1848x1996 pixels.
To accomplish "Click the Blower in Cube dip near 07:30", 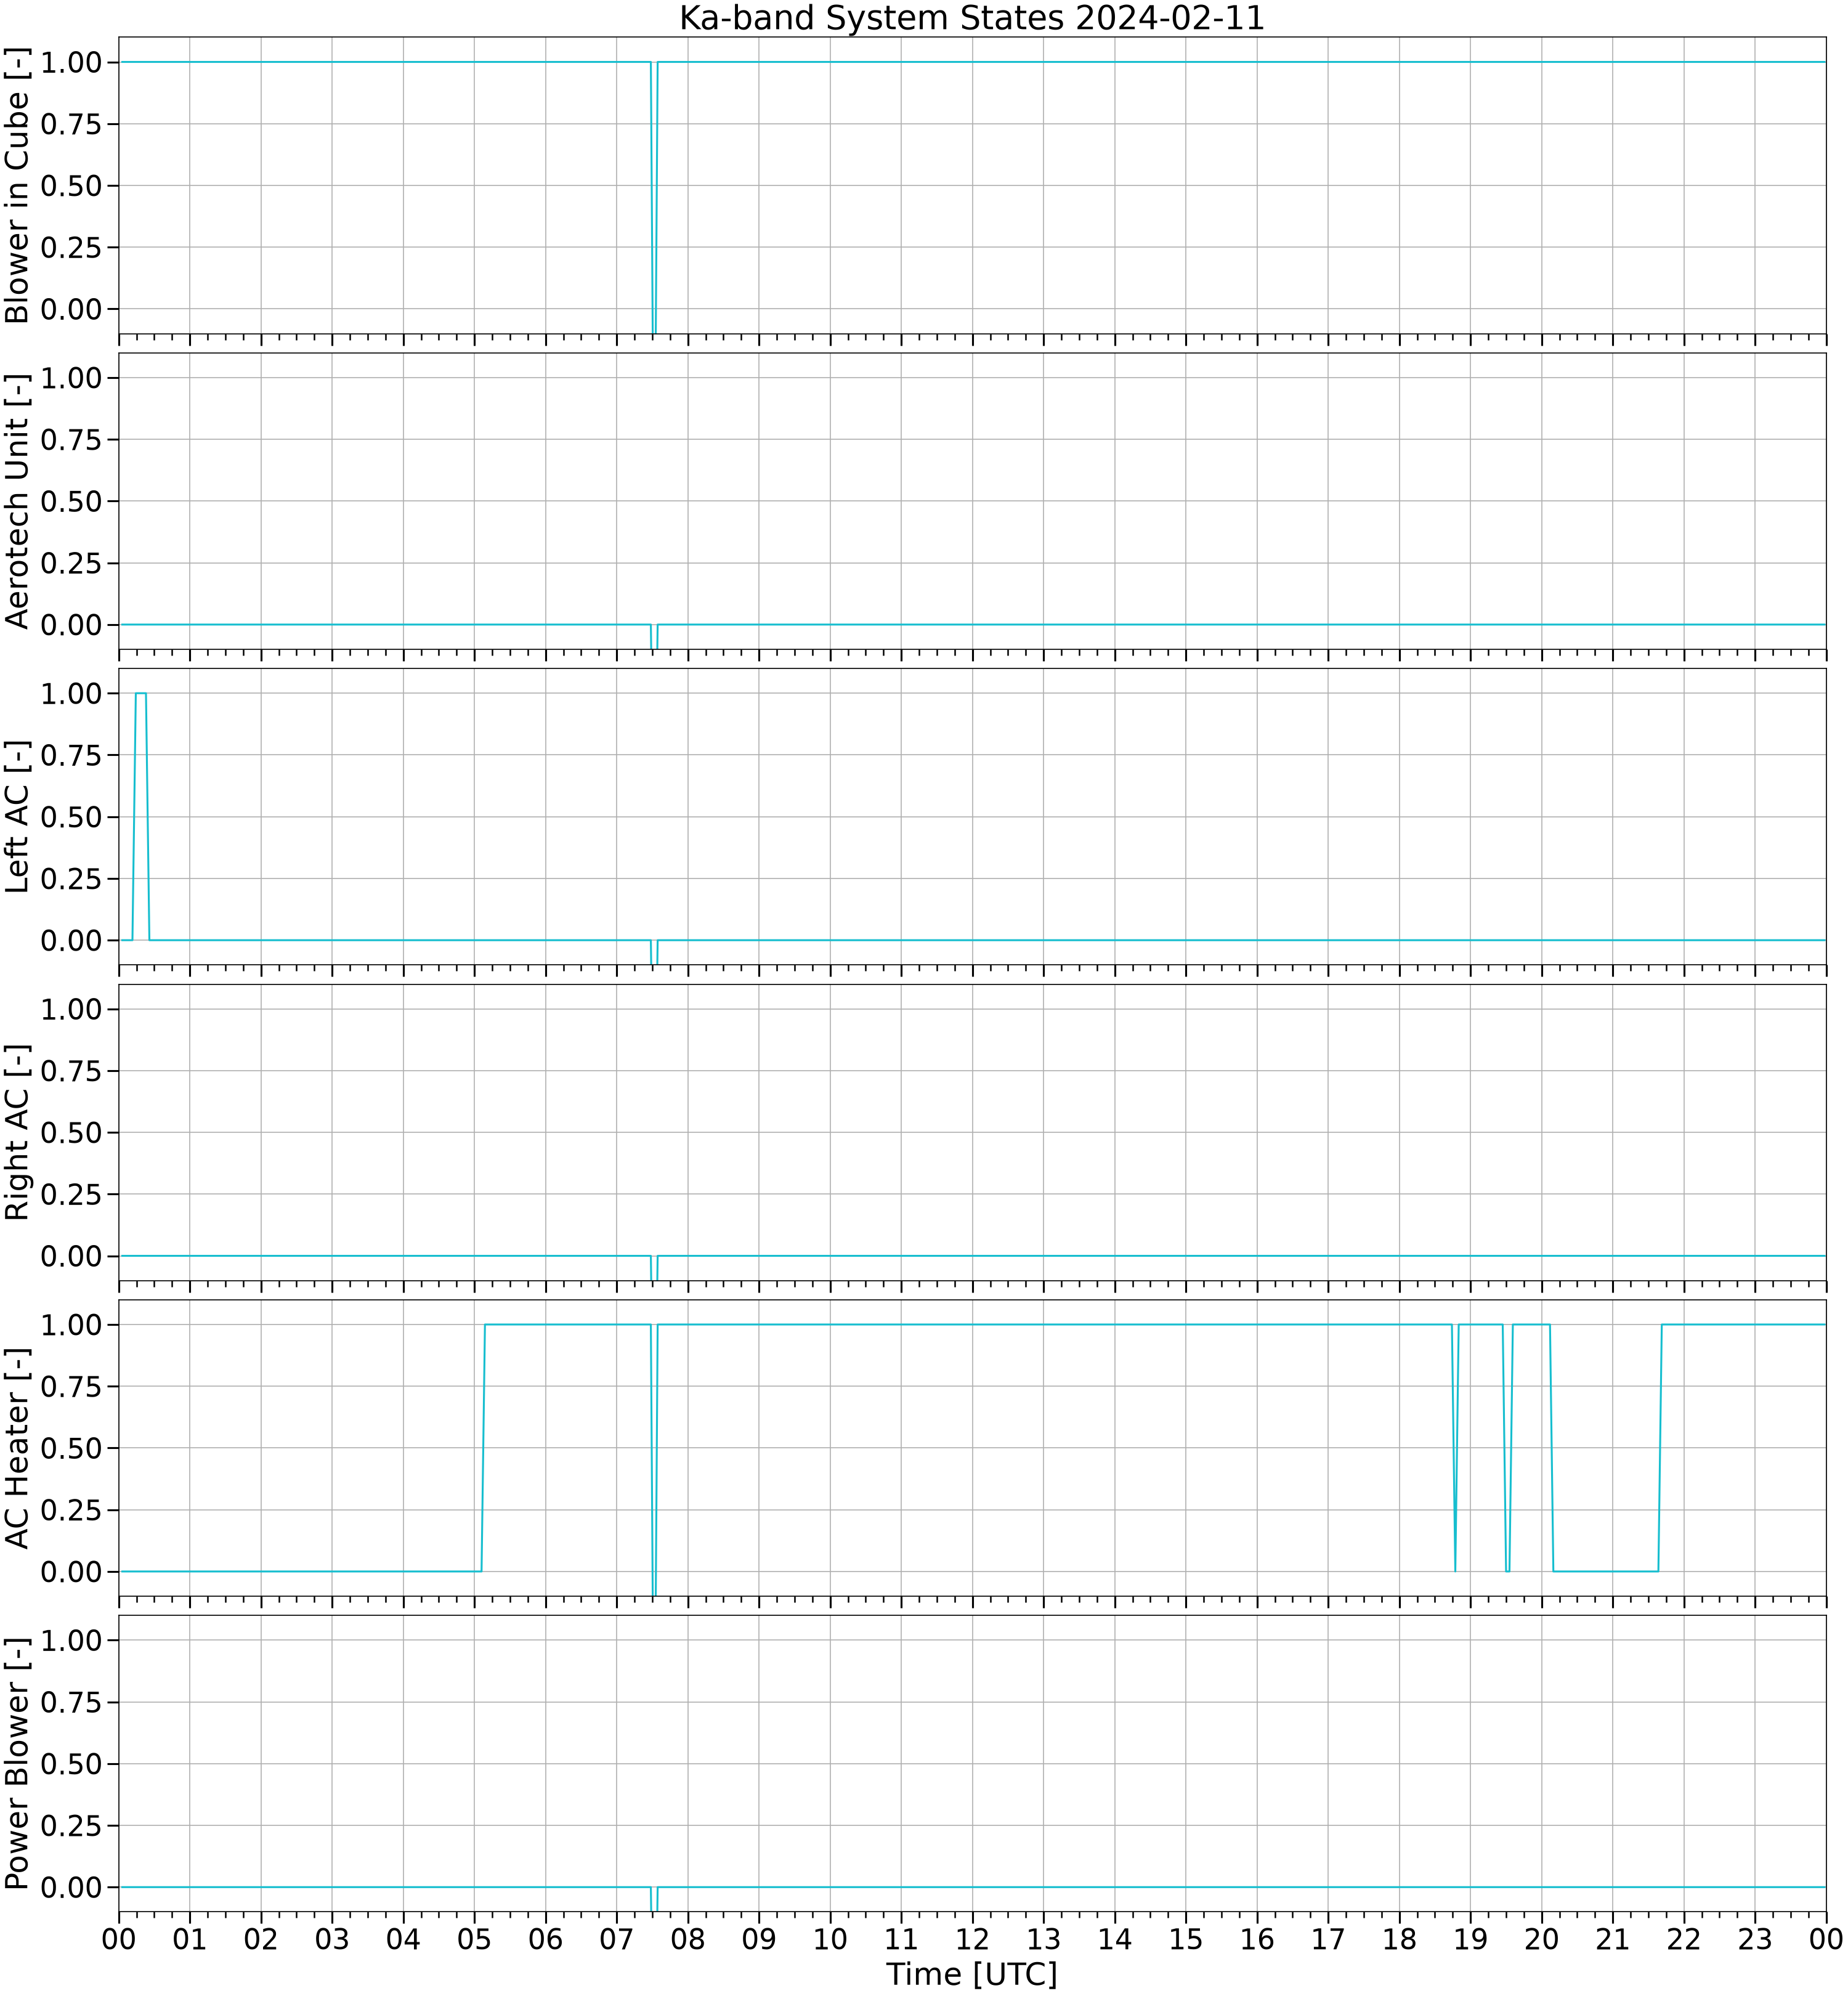I will [x=654, y=197].
